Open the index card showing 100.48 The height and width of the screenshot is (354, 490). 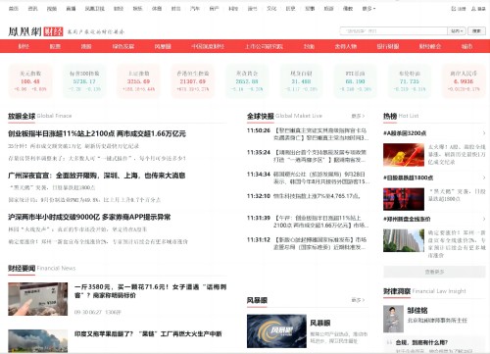point(30,81)
